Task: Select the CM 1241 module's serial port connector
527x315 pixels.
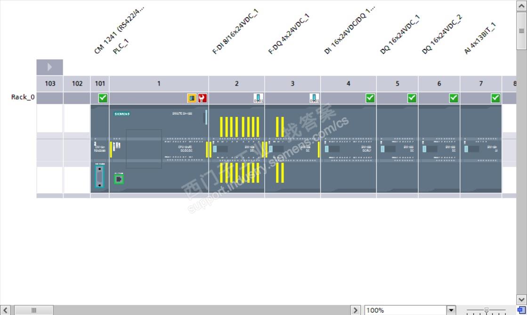Action: coord(99,176)
